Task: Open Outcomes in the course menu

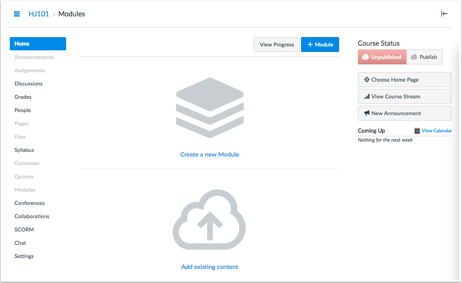Action: point(27,163)
